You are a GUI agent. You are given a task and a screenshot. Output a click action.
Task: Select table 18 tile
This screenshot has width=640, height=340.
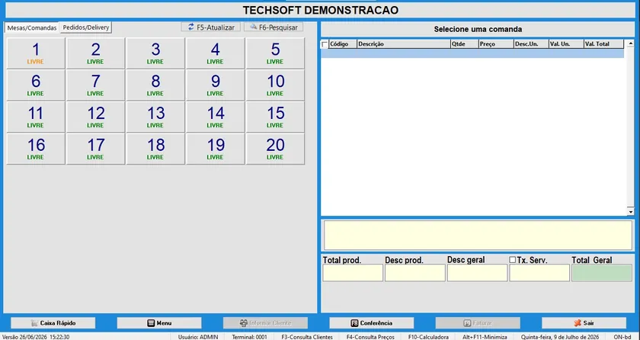click(155, 149)
